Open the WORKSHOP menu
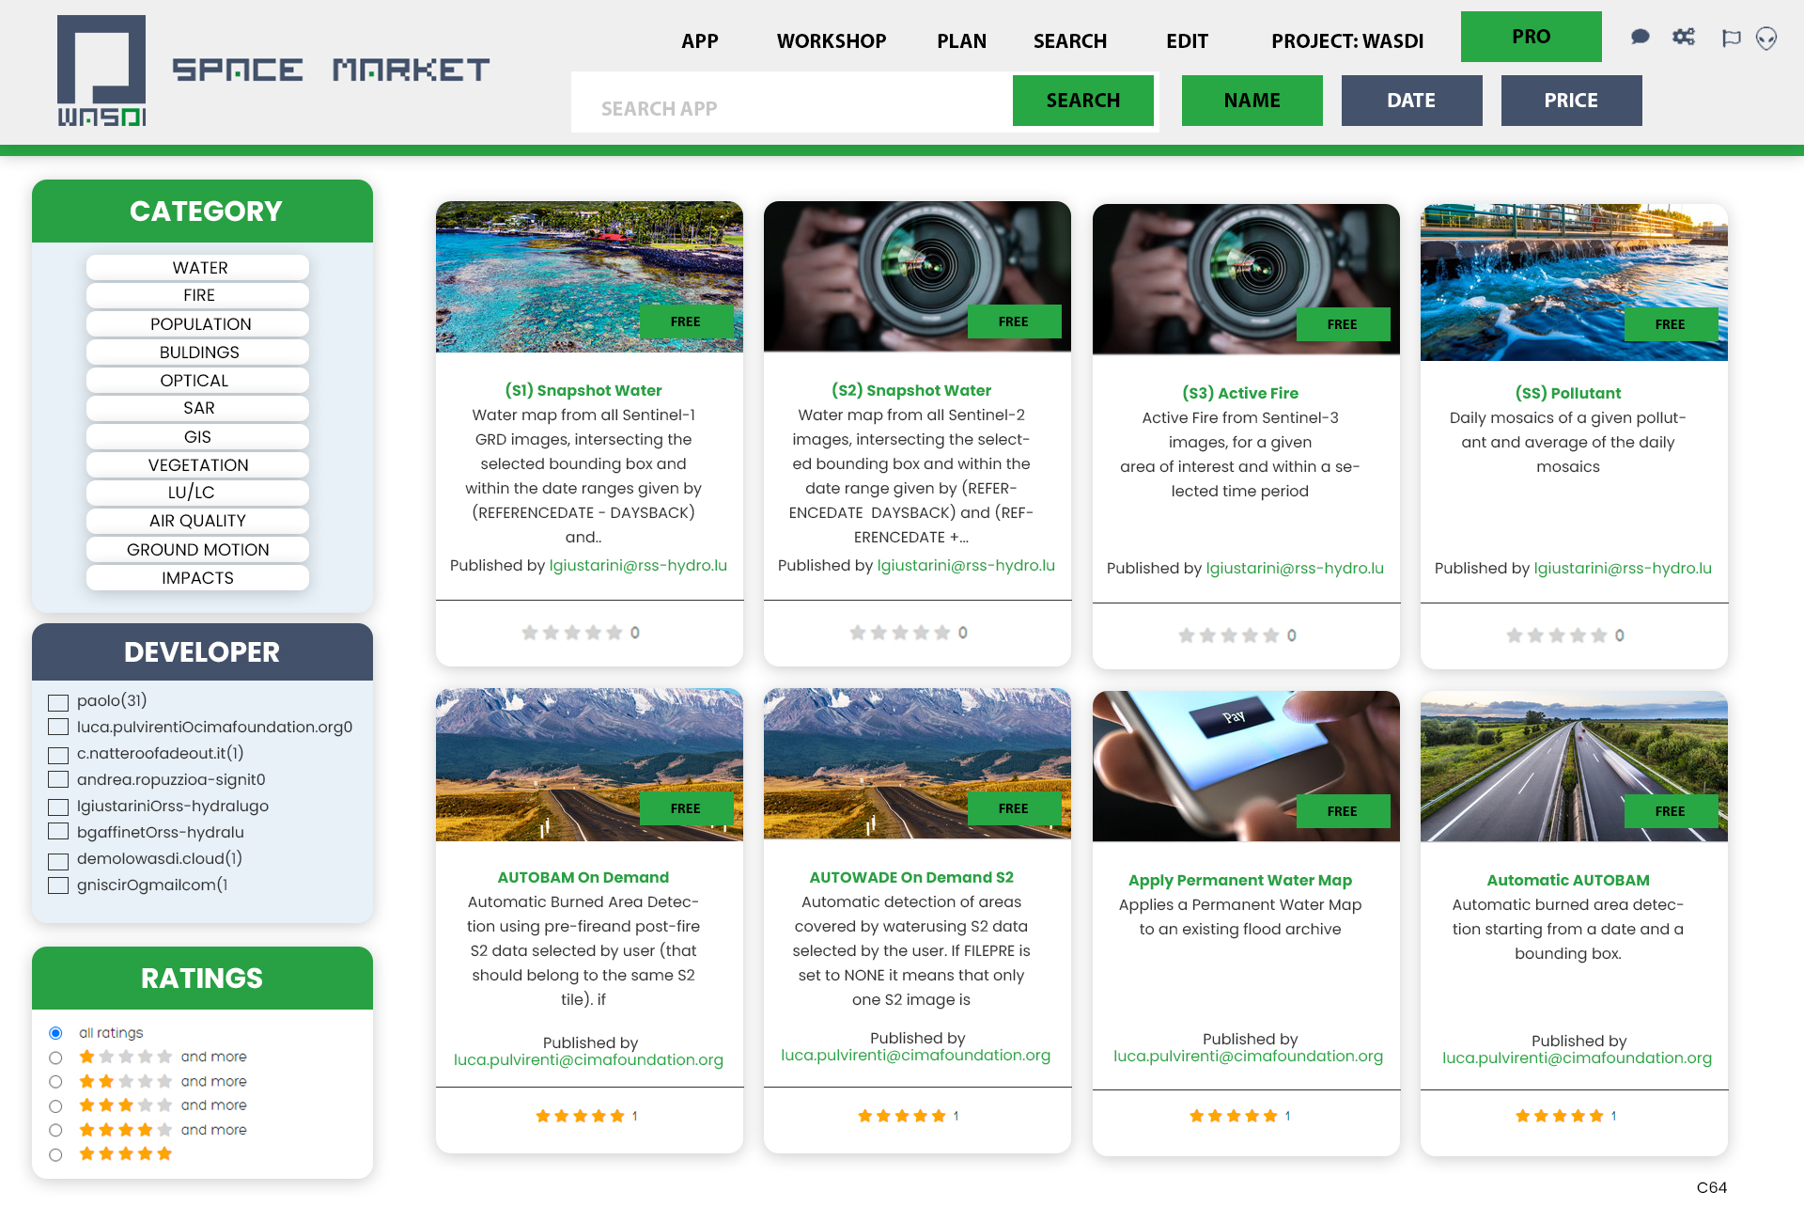This screenshot has height=1222, width=1804. coord(831,41)
